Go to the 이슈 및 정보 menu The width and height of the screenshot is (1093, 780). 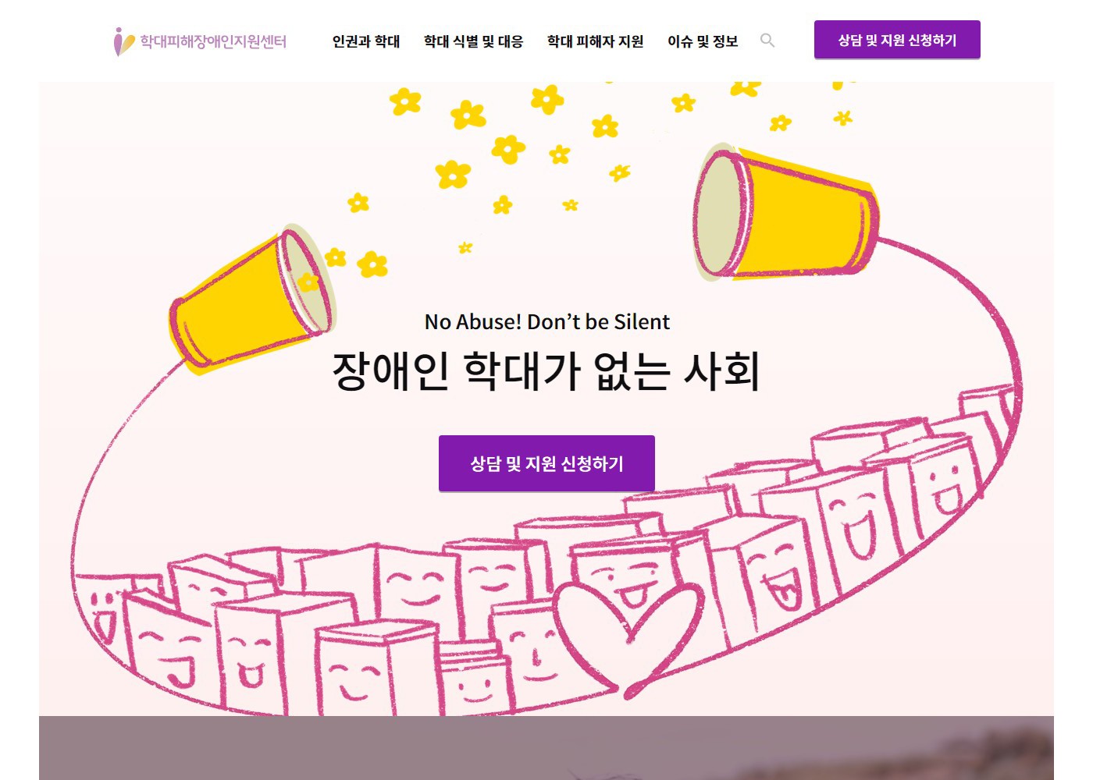coord(703,41)
